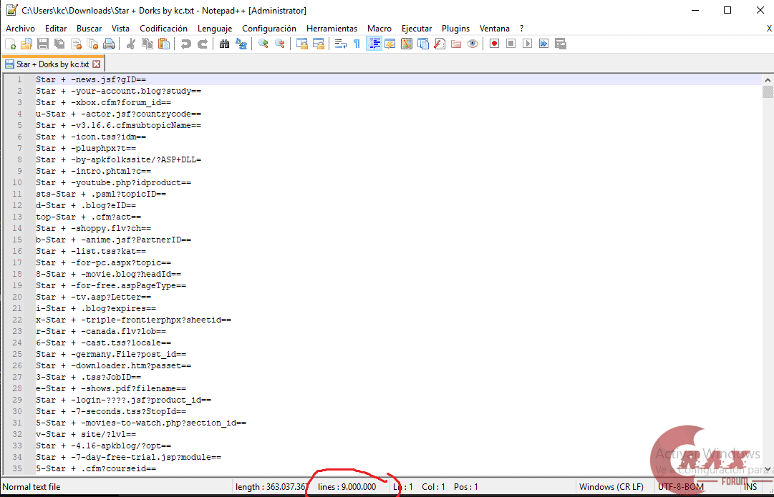Click the vertical scrollbar thumb
Image resolution: width=774 pixels, height=497 pixels.
[768, 92]
